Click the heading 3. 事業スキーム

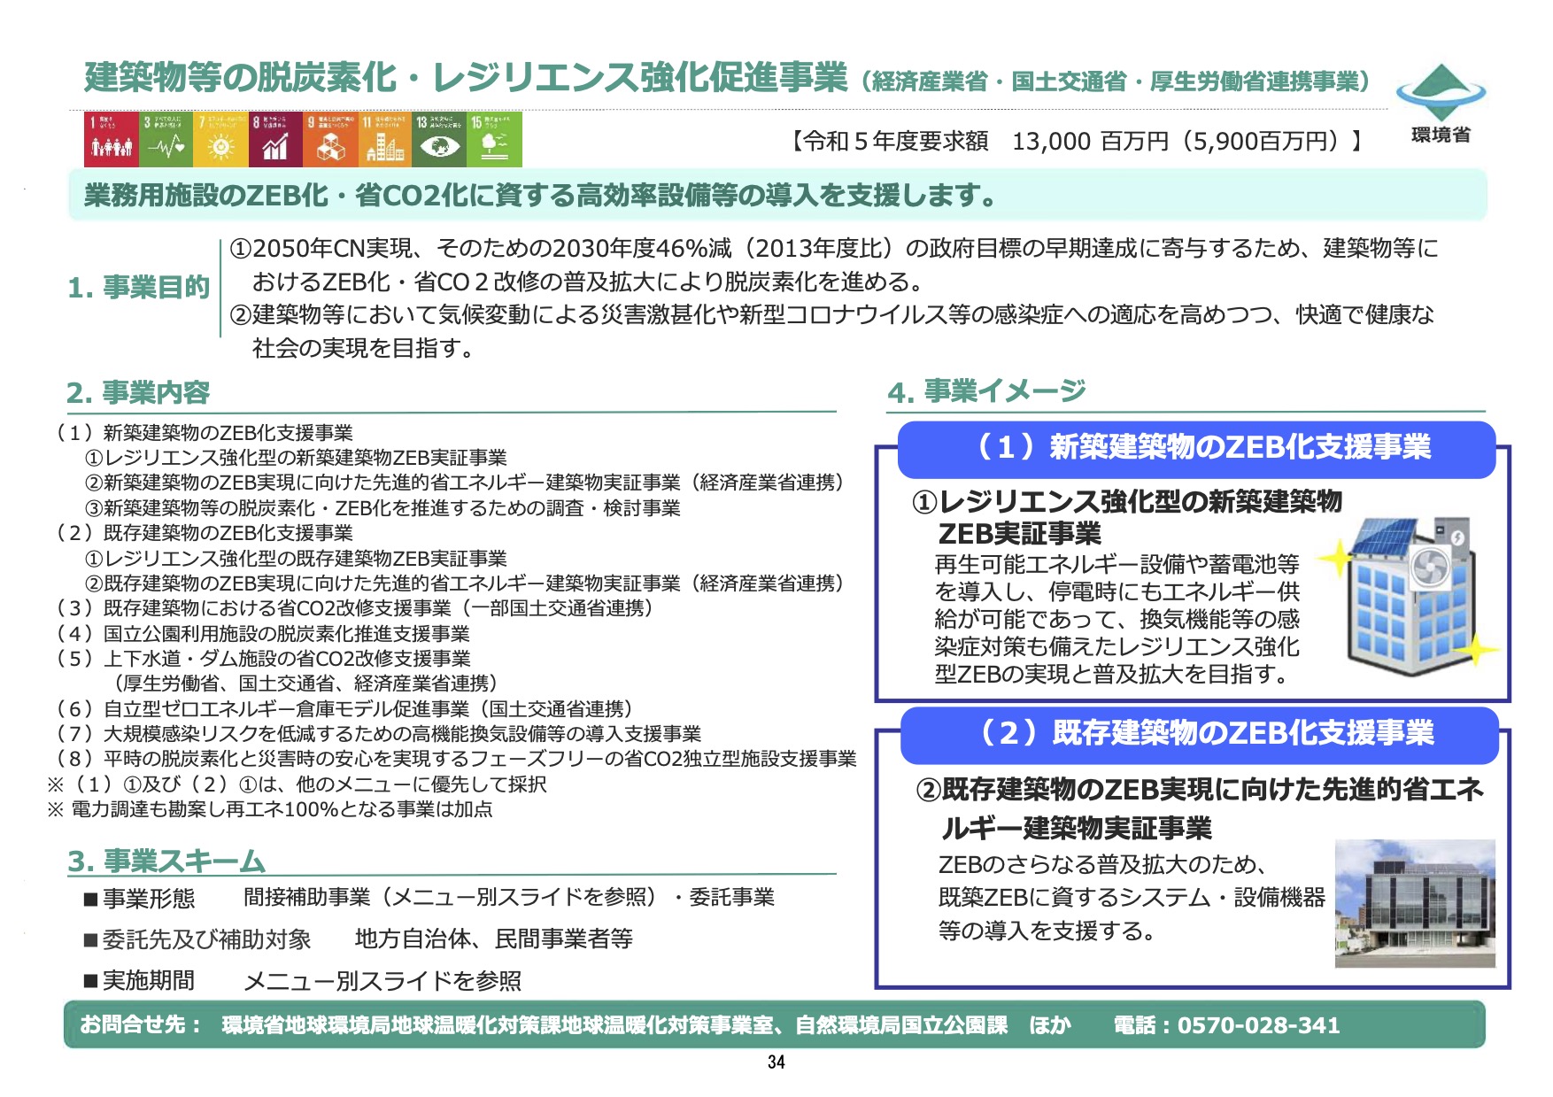[x=166, y=861]
